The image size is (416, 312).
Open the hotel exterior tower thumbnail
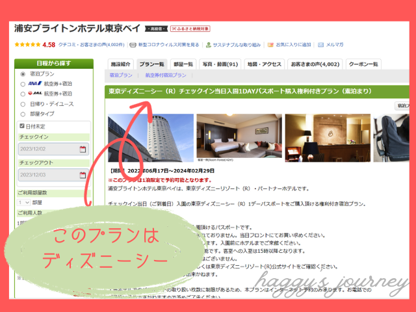(x=151, y=138)
